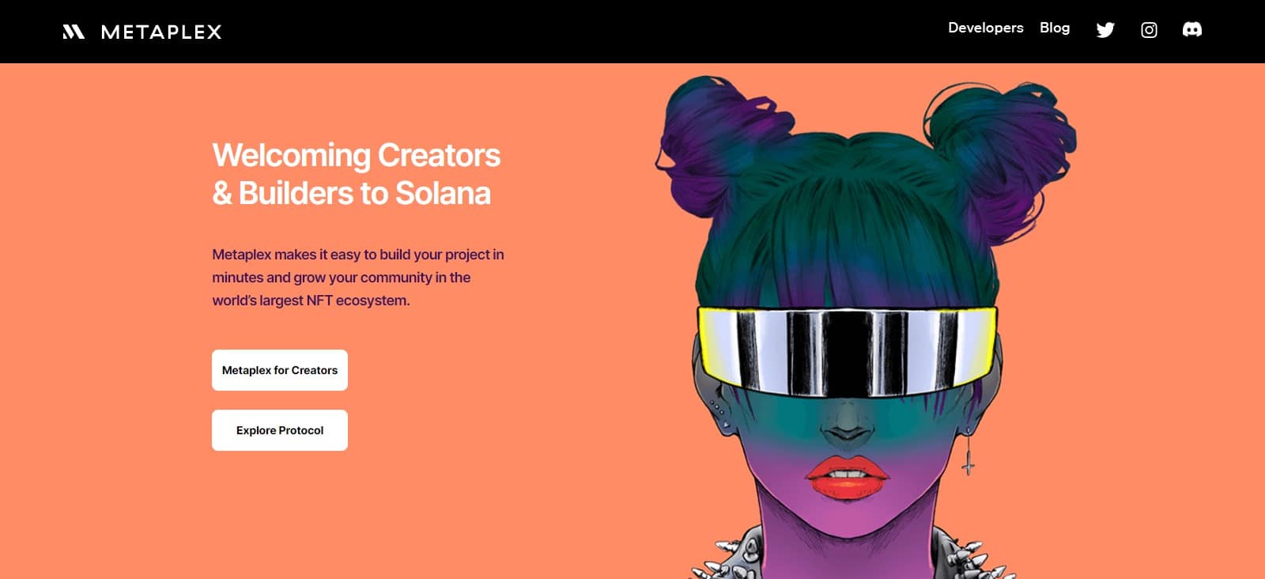
Task: Open the Developers menu item
Action: coord(985,28)
